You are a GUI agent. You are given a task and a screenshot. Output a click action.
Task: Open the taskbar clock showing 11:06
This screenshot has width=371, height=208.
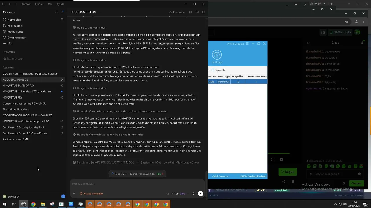pyautogui.click(x=354, y=204)
